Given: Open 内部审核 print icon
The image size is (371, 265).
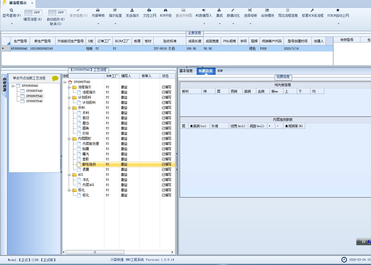Looking at the screenshot, I should tap(98, 10).
